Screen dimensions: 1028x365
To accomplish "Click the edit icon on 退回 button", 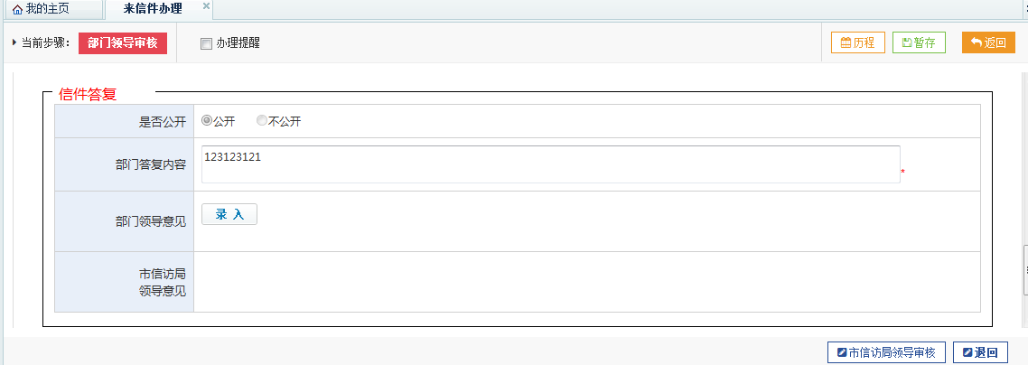I will point(967,352).
